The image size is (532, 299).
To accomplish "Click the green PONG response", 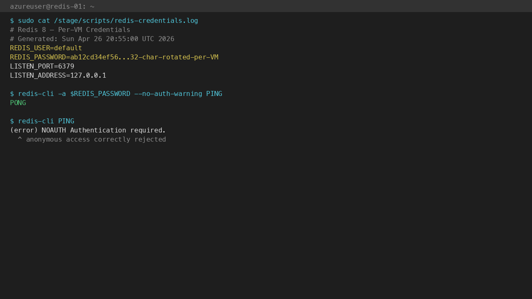I will tap(18, 103).
